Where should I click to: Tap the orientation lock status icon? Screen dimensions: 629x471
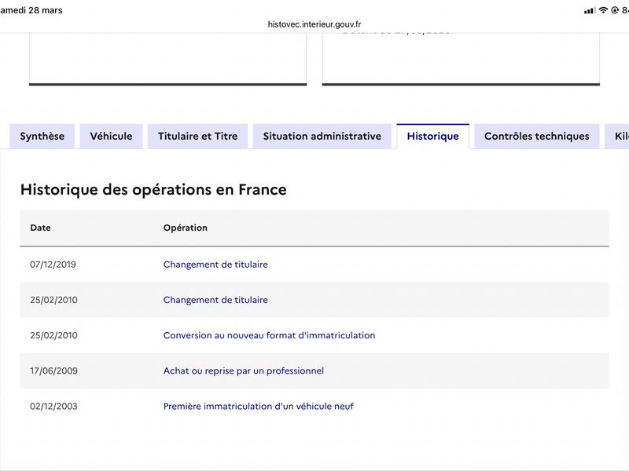point(615,10)
